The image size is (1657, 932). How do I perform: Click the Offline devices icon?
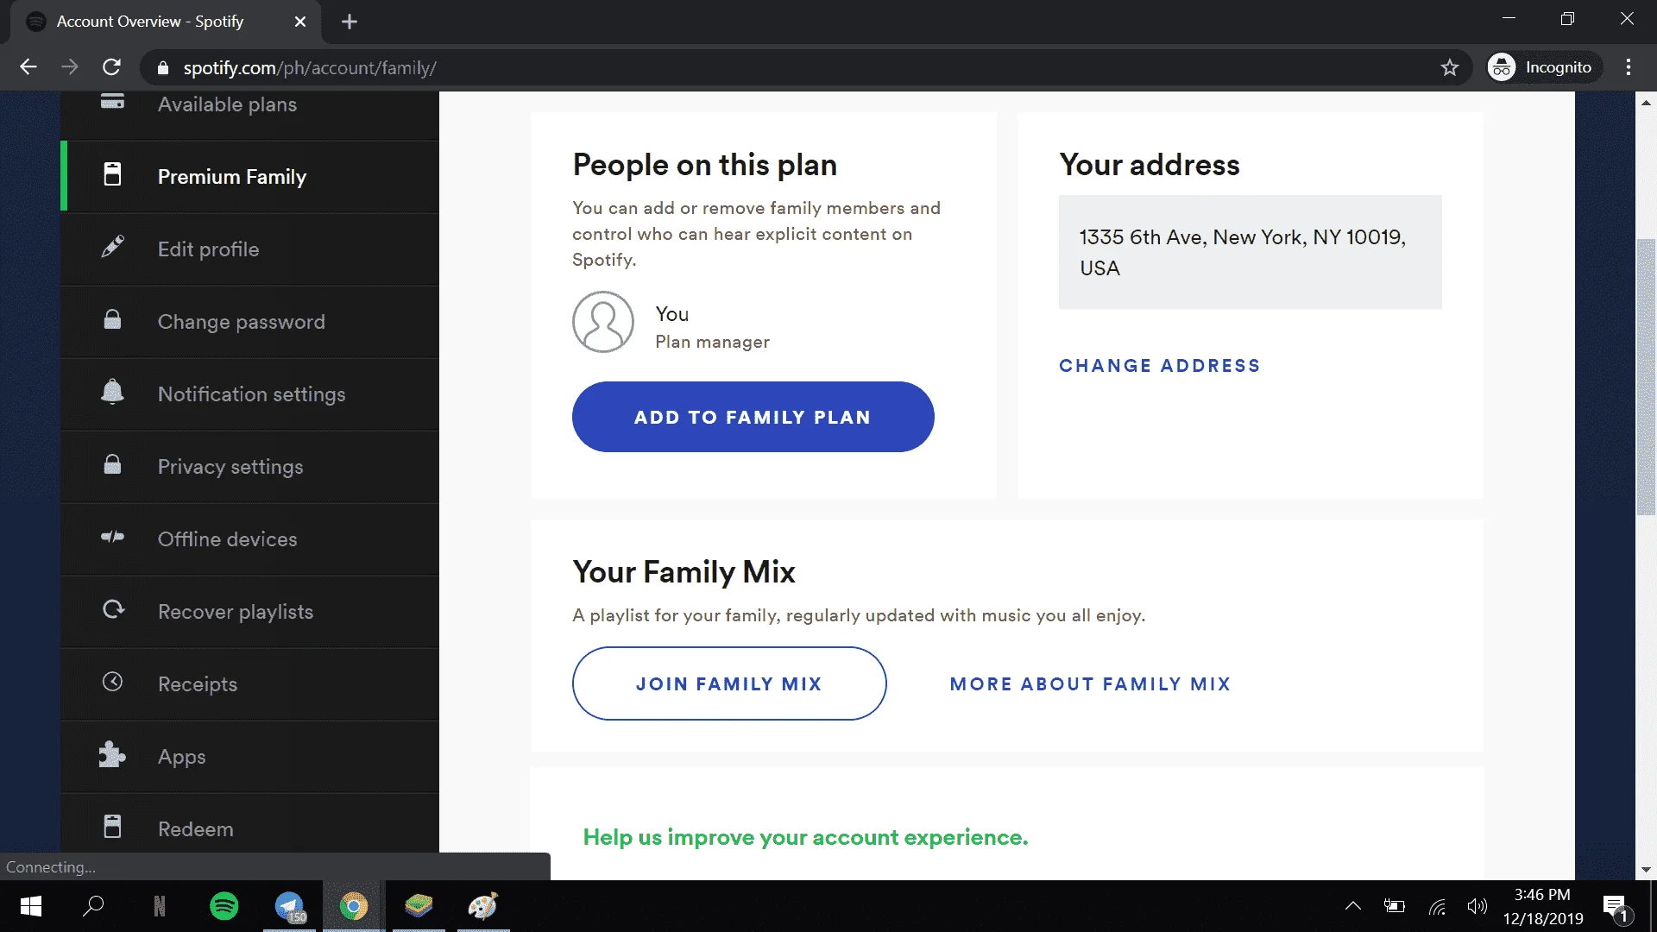(112, 537)
